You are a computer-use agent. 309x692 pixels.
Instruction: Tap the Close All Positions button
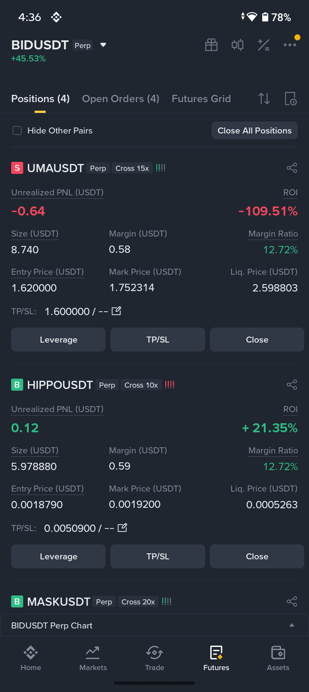254,131
